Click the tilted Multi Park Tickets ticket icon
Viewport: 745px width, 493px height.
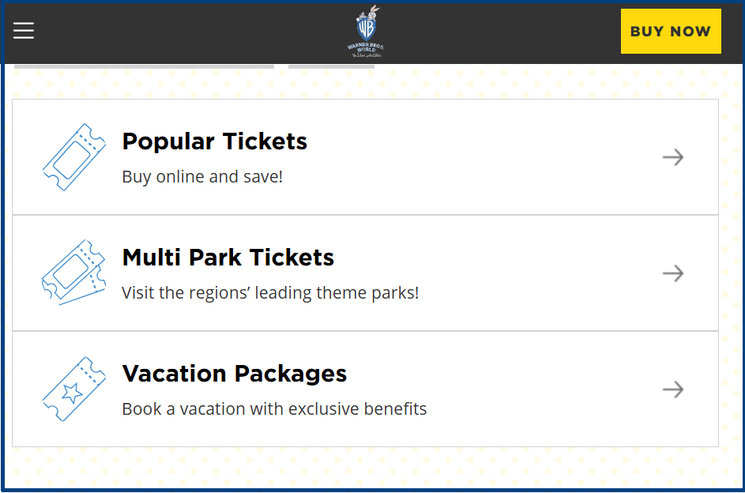(x=73, y=273)
